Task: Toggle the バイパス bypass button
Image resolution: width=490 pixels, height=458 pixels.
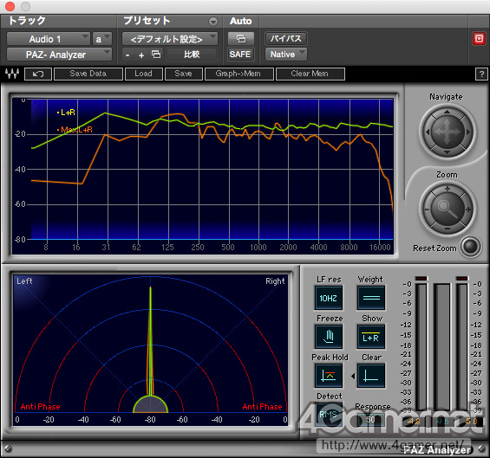Action: pos(286,39)
